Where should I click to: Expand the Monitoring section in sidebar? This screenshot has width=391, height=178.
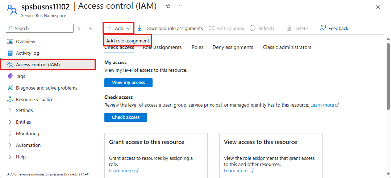pos(27,133)
